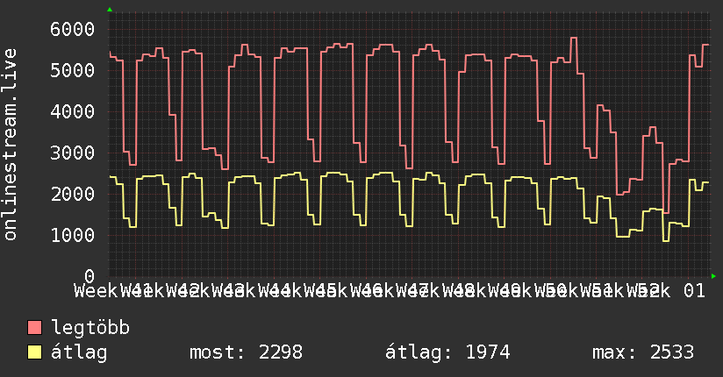The width and height of the screenshot is (723, 377).
Task: Click the legtöbb legend label
Action: pyautogui.click(x=90, y=328)
